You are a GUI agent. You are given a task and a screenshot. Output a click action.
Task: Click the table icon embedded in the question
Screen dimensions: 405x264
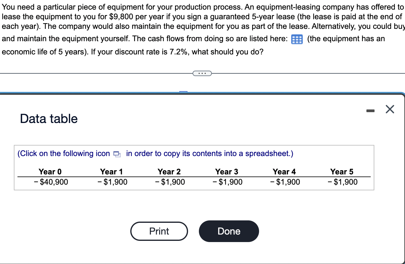click(x=296, y=39)
